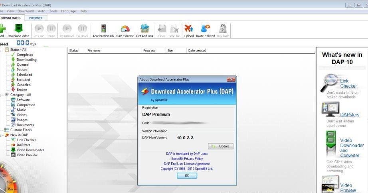Open the View menu
The width and height of the screenshot is (368, 193).
10,11
